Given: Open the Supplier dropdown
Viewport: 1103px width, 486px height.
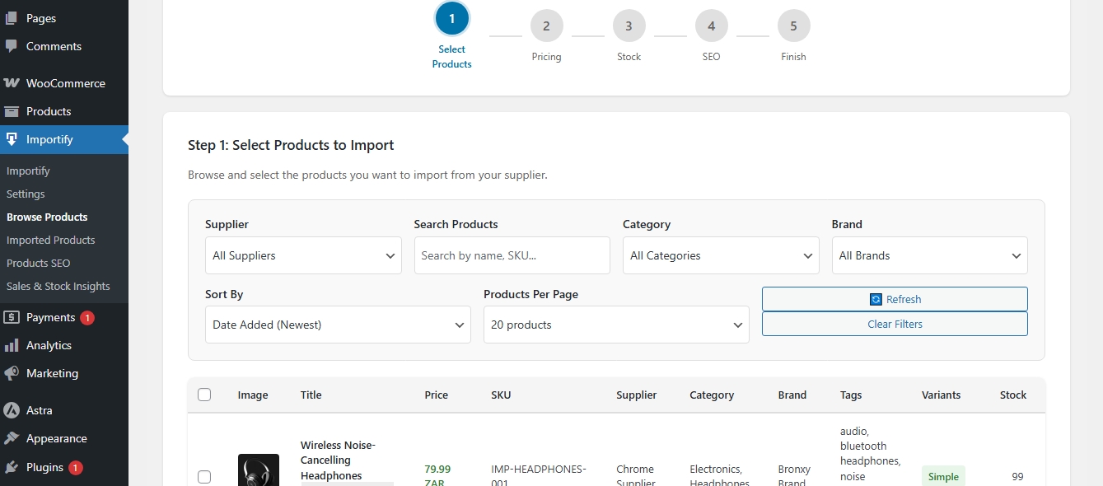Looking at the screenshot, I should pos(303,255).
